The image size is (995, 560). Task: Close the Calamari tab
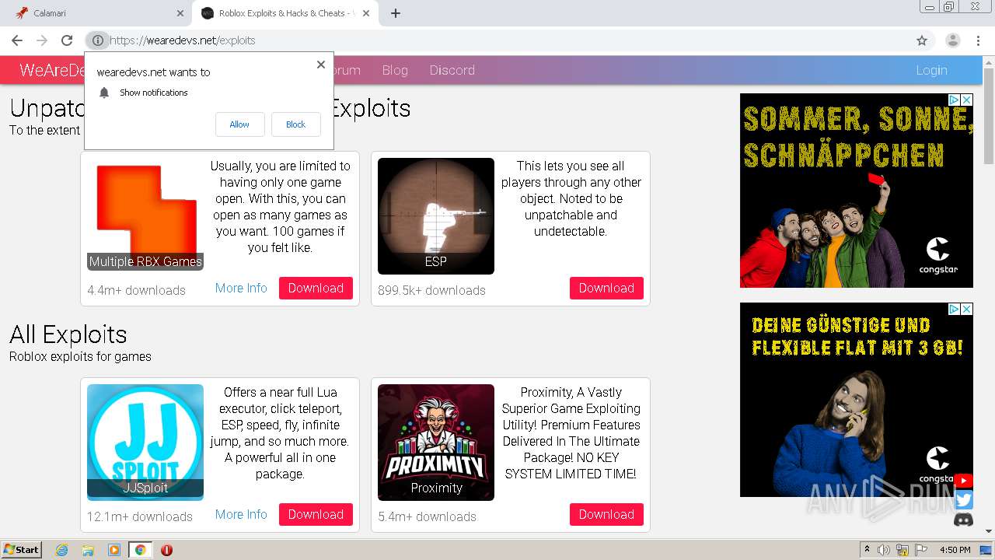[x=180, y=13]
